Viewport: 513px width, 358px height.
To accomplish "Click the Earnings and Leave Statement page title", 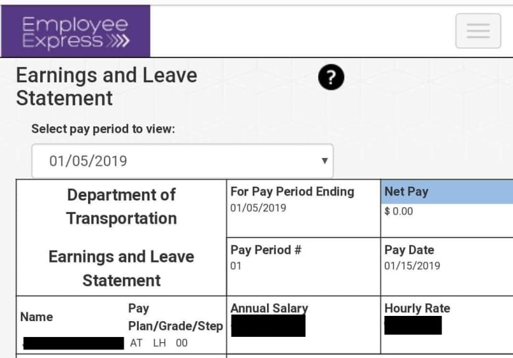I will pyautogui.click(x=107, y=86).
